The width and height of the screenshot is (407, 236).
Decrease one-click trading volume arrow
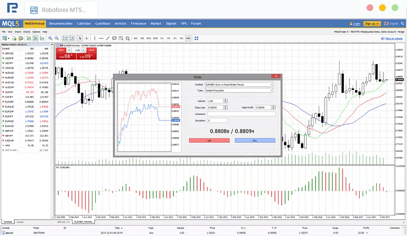69,50
